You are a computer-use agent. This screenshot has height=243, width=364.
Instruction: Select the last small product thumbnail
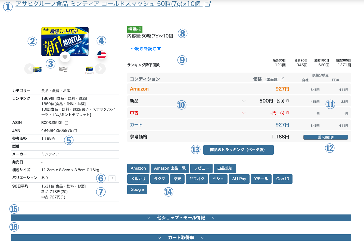(x=89, y=70)
